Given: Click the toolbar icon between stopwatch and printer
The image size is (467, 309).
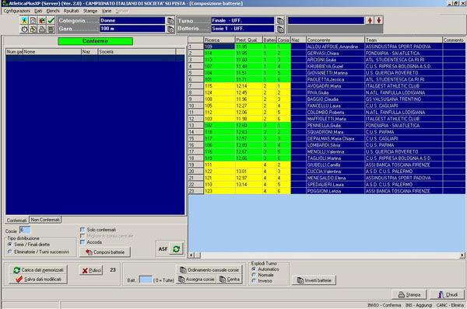Looking at the screenshot, I should click(33, 29).
